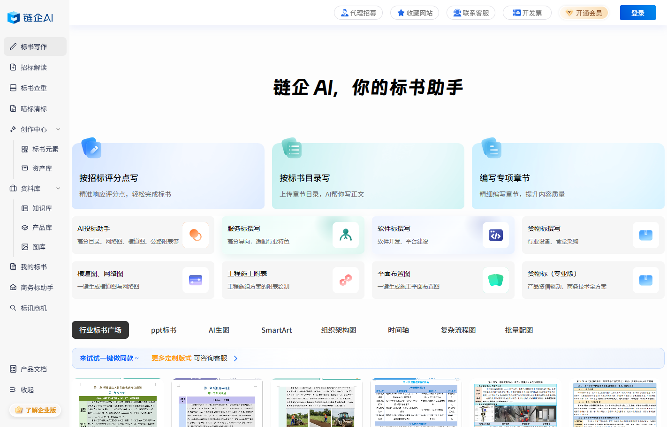Open the purple-header template thumbnail

coord(217,403)
